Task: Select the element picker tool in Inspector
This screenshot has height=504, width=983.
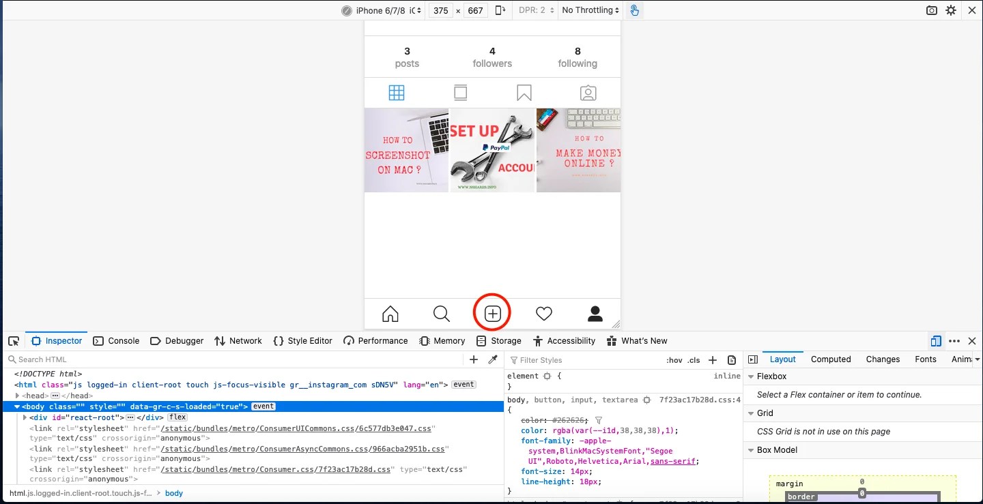Action: point(14,340)
